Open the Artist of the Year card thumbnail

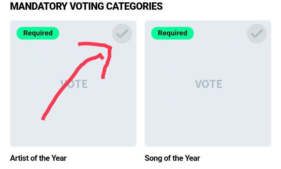[x=73, y=83]
